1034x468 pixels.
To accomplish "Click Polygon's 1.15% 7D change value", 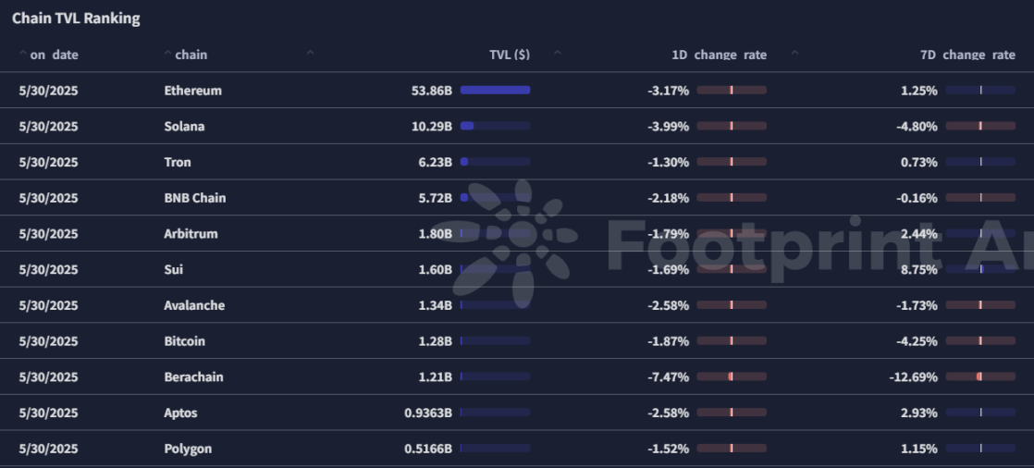I will (918, 449).
